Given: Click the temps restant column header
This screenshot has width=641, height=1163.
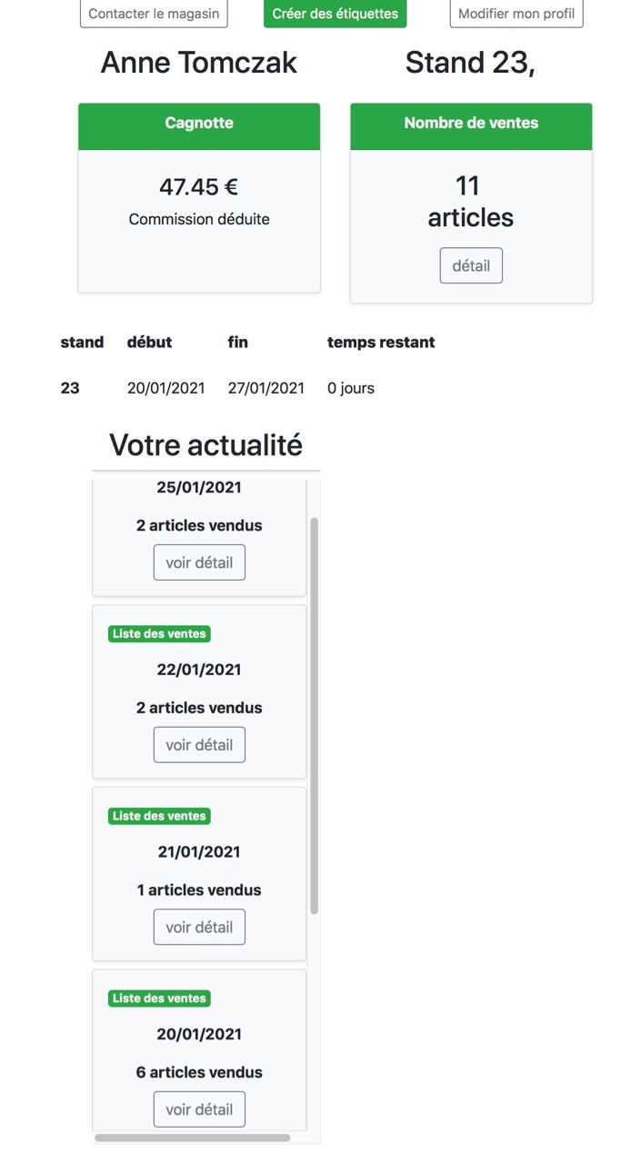Looking at the screenshot, I should [x=381, y=343].
